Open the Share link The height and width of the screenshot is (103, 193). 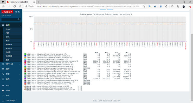(x=8, y=91)
